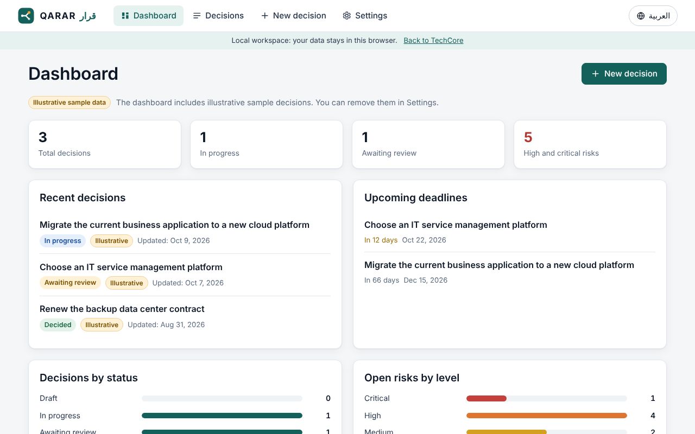Click the Critical risk level bar
695x434 pixels.
point(547,398)
